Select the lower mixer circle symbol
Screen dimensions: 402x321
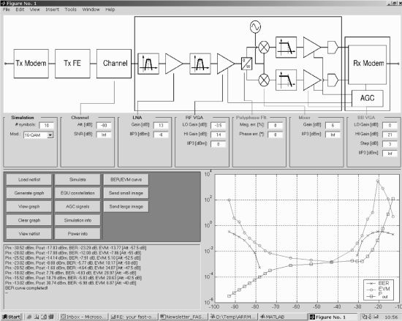[x=264, y=80]
